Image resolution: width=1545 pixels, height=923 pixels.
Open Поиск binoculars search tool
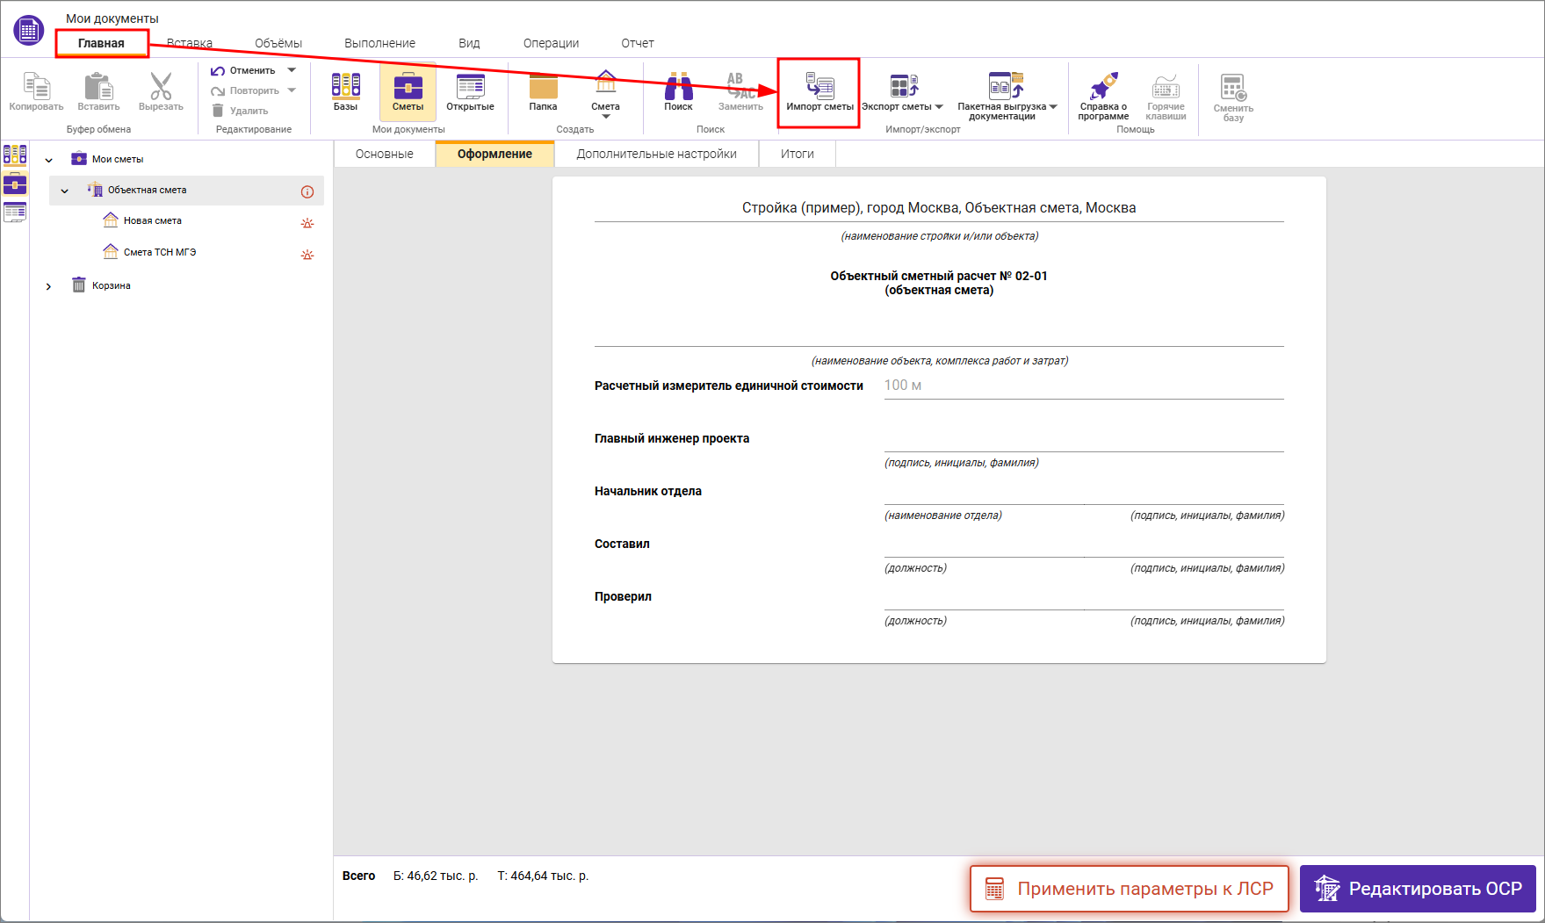pyautogui.click(x=678, y=91)
